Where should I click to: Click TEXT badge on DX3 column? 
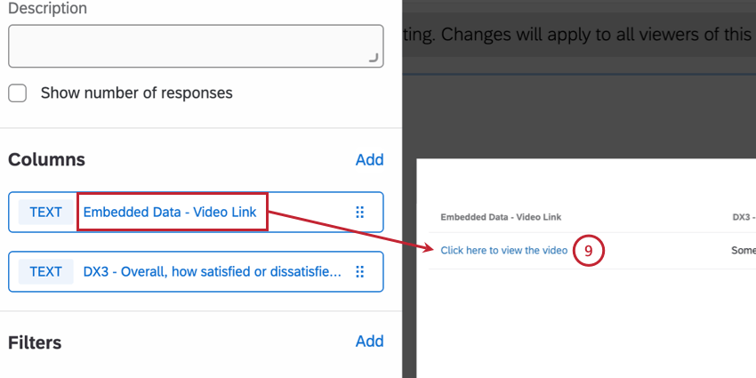(x=45, y=272)
